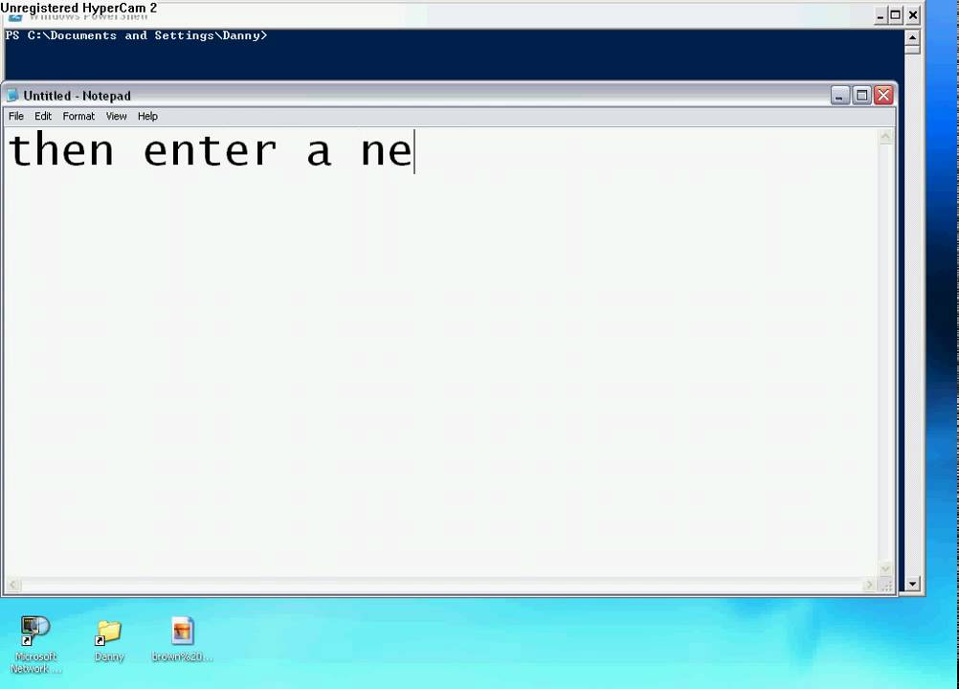The width and height of the screenshot is (959, 689).
Task: Select the Microsoft Network desktop shortcut
Action: click(35, 644)
